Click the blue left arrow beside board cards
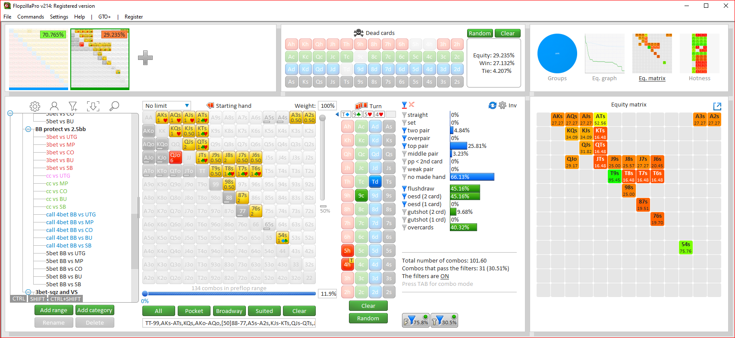The width and height of the screenshot is (735, 338). click(337, 115)
